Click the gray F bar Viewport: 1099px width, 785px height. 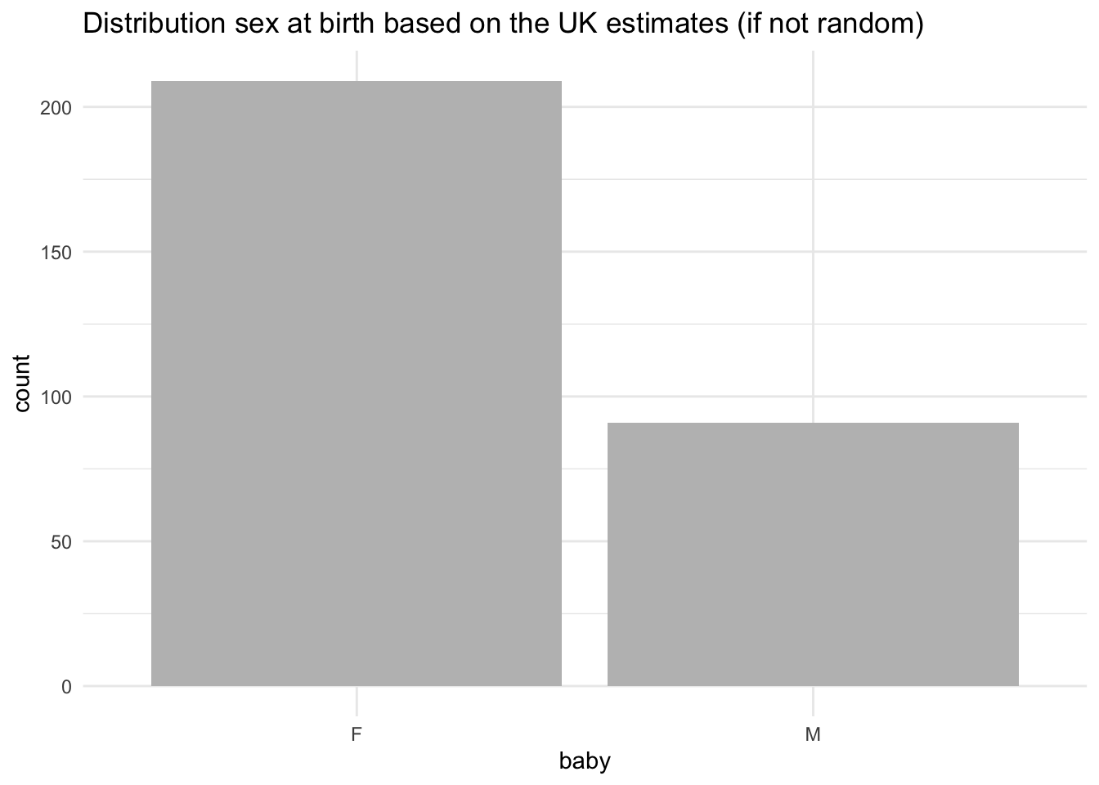[x=357, y=384]
